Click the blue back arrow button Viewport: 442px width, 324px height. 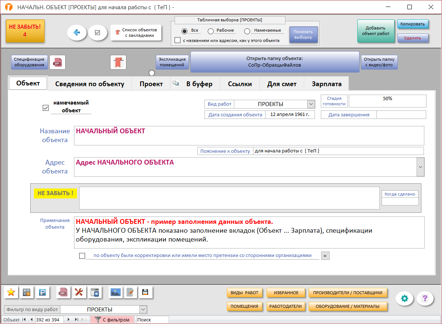tap(77, 33)
